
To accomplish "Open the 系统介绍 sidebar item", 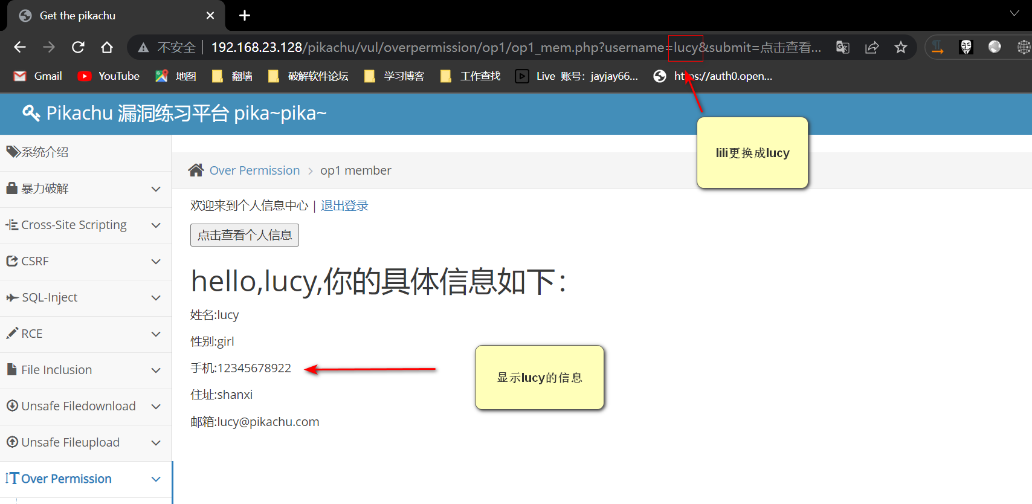I will coord(45,152).
